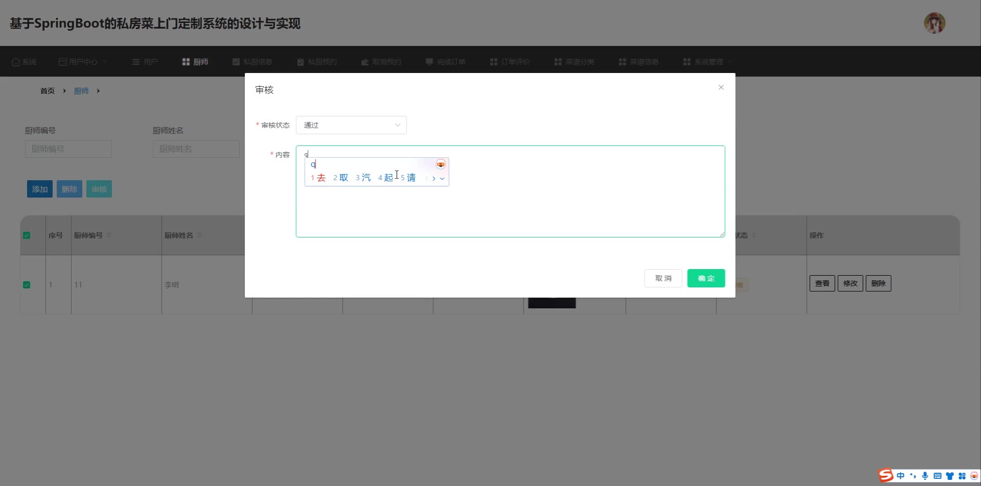Choose IME candidate 4 起

(x=385, y=178)
